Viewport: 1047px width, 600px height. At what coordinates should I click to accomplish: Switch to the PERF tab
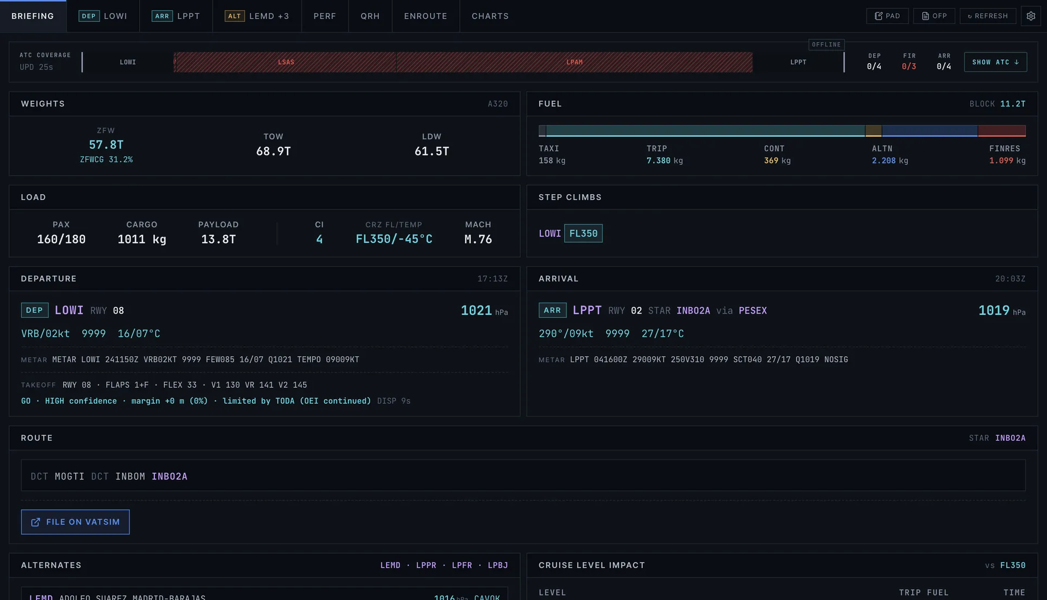(x=325, y=16)
